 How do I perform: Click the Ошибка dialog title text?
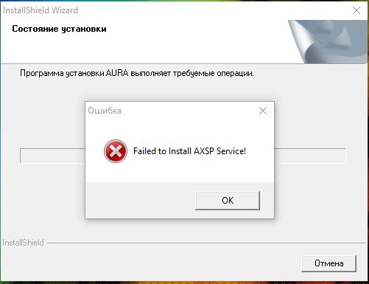click(x=105, y=111)
